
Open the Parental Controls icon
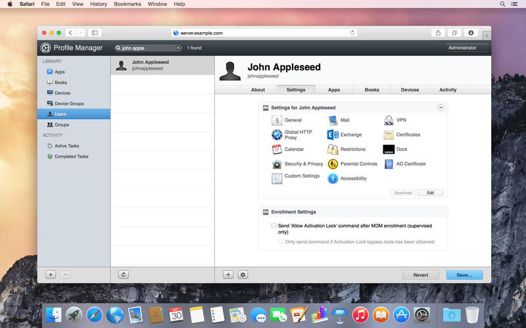tap(333, 164)
